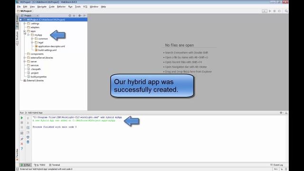
Task: Collapse all in Project panel
Action: (x=74, y=16)
